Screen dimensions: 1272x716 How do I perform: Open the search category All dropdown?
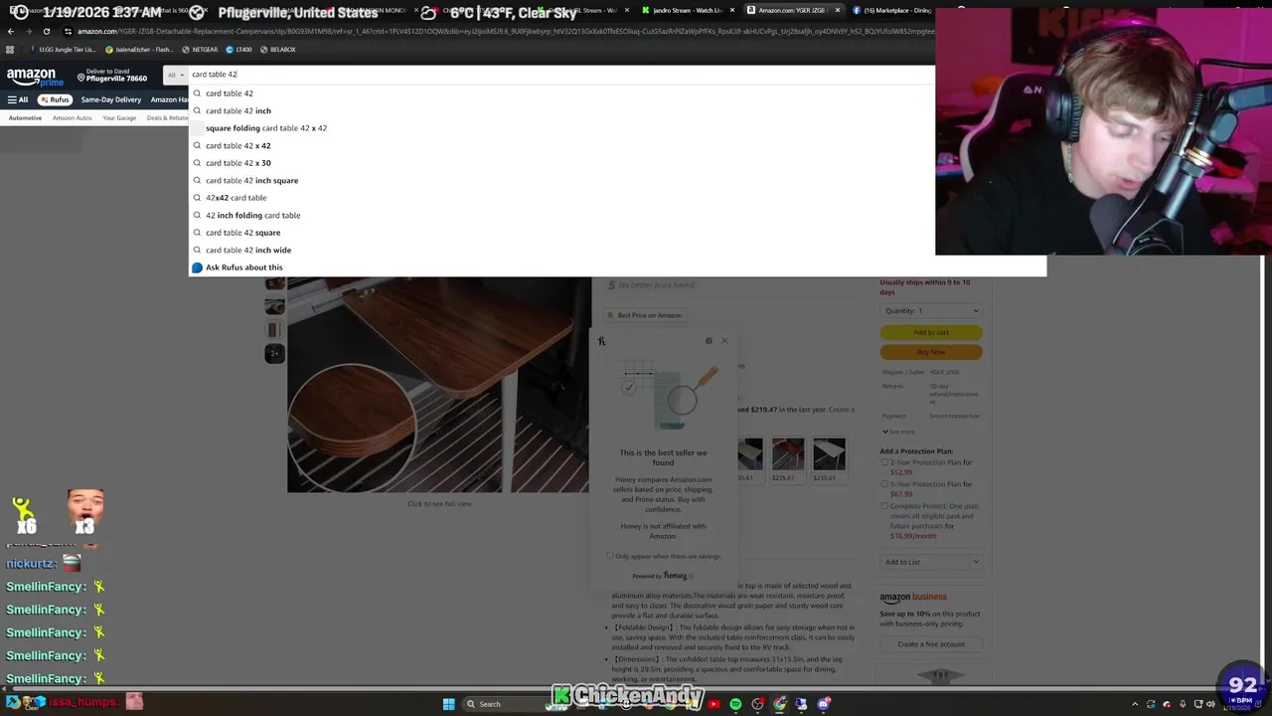pyautogui.click(x=176, y=75)
